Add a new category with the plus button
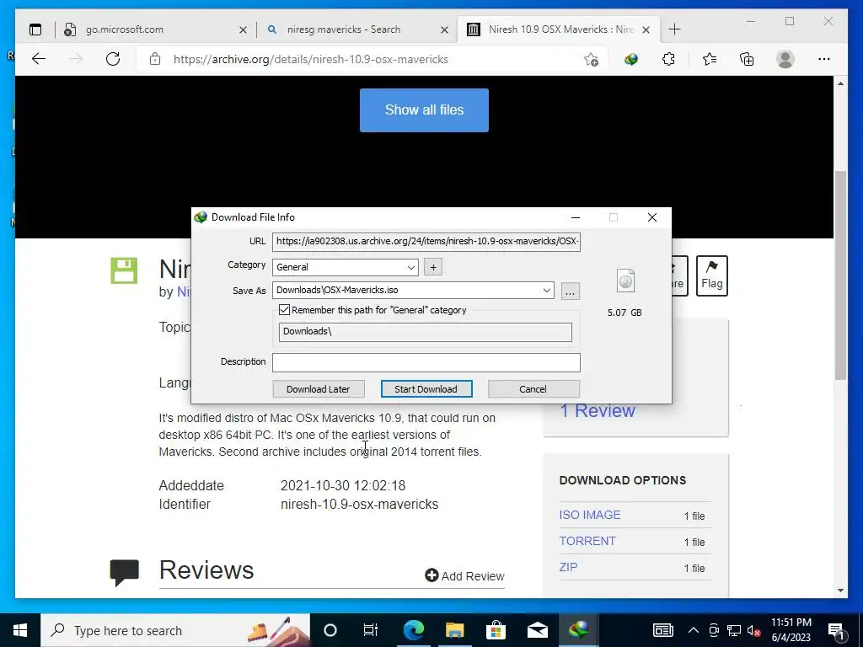 (433, 267)
